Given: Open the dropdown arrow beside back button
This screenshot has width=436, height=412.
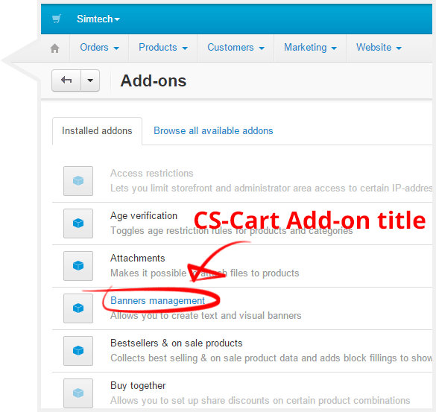Looking at the screenshot, I should tap(90, 80).
